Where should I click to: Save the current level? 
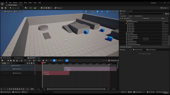click(2, 8)
